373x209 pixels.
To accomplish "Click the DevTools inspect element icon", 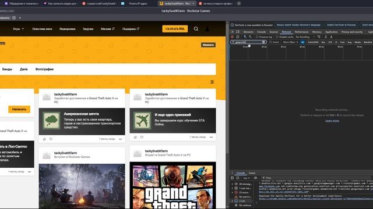I will (233, 32).
